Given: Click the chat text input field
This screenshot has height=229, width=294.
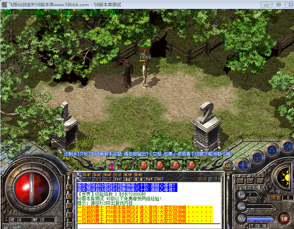Looking at the screenshot, I should tap(149, 226).
